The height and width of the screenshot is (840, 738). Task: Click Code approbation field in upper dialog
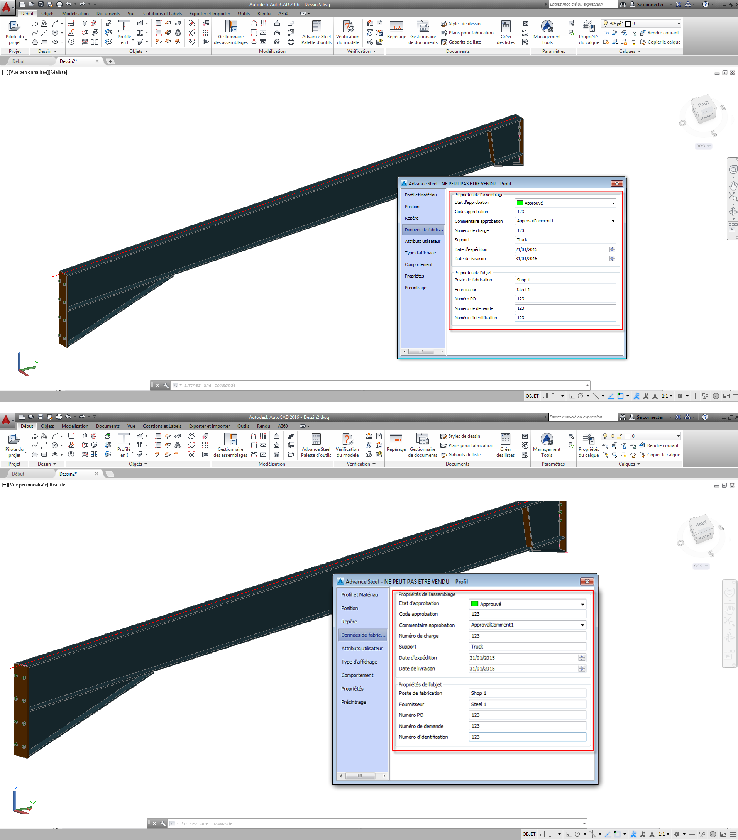coord(565,212)
